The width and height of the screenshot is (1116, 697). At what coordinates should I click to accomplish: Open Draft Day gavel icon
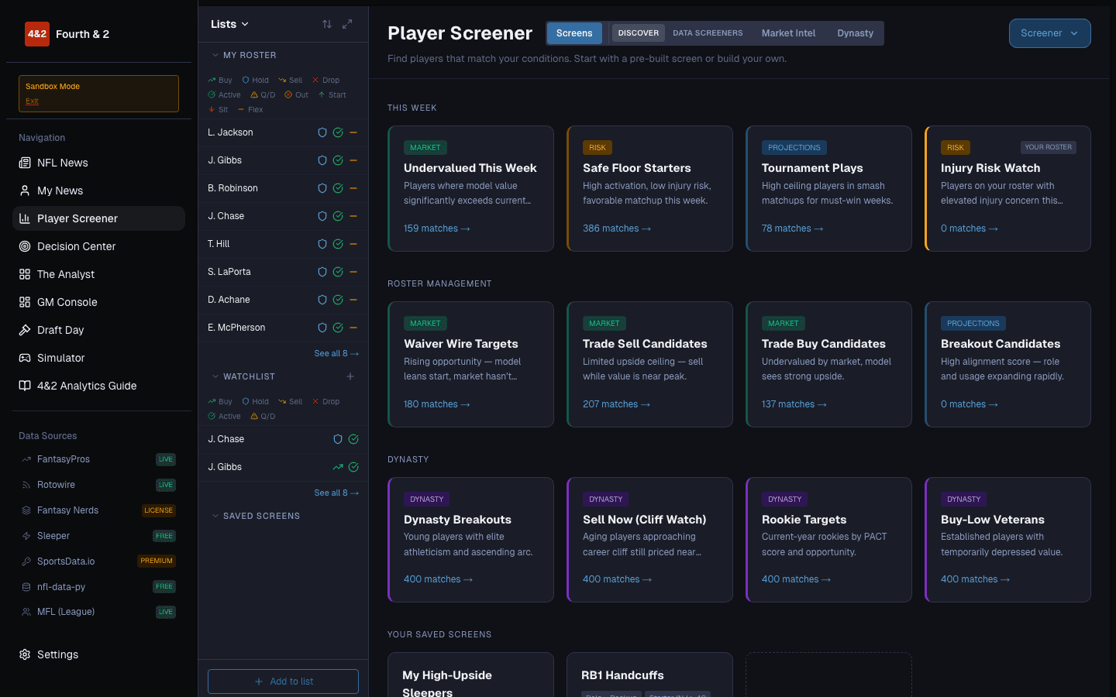[x=25, y=330]
